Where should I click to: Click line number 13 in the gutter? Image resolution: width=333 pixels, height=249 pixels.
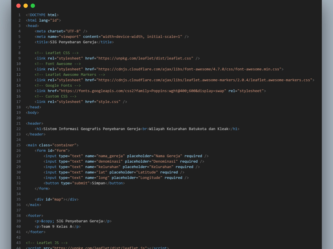18,80
